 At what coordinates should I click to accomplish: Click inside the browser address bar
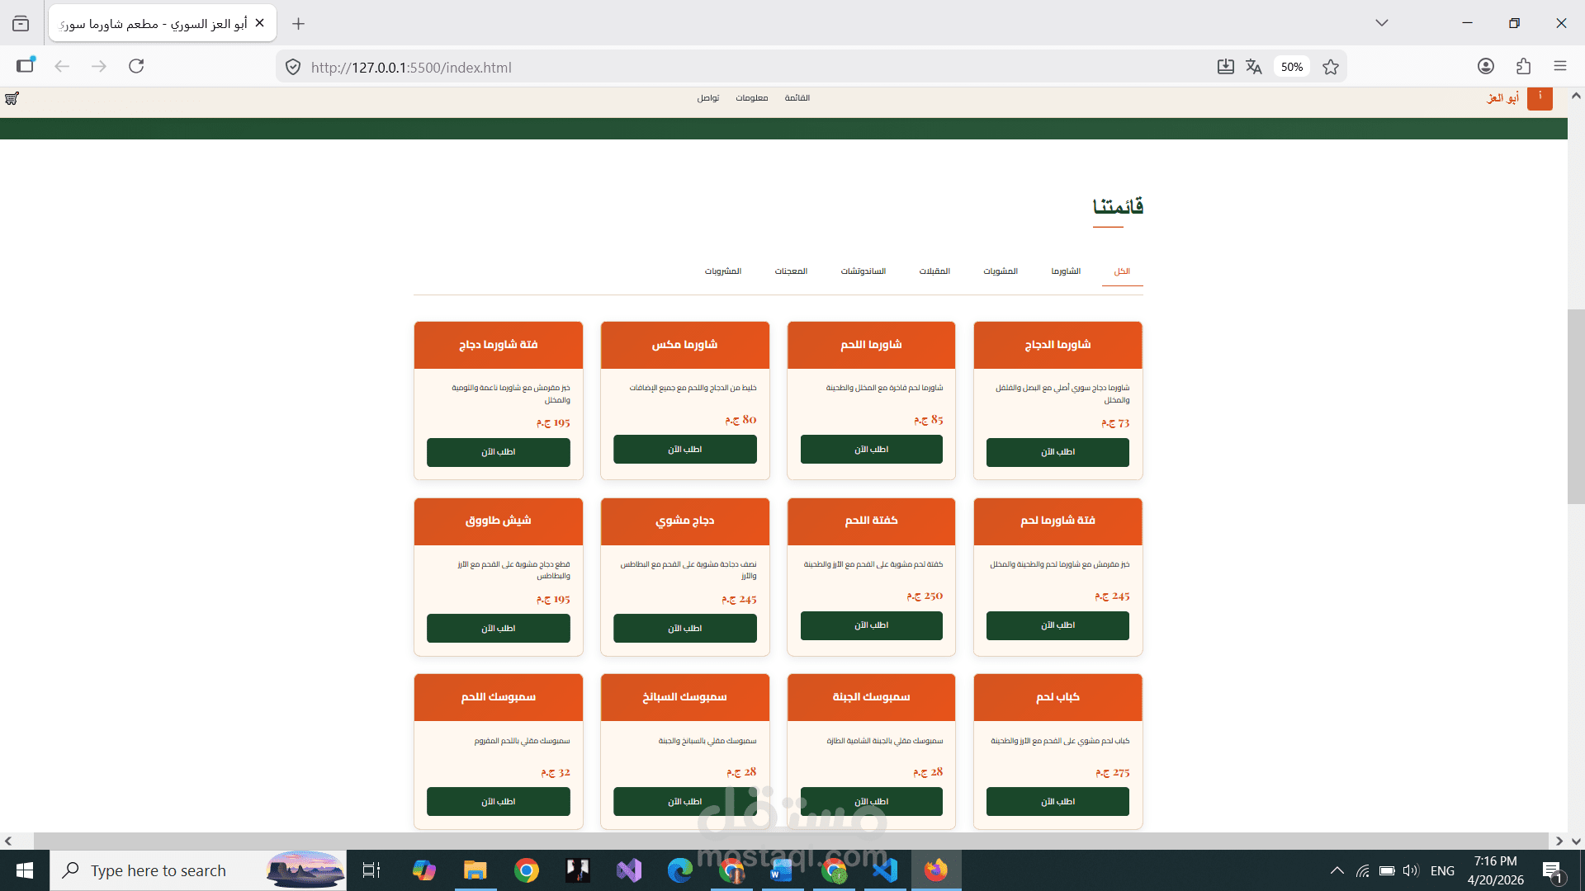pyautogui.click(x=578, y=67)
